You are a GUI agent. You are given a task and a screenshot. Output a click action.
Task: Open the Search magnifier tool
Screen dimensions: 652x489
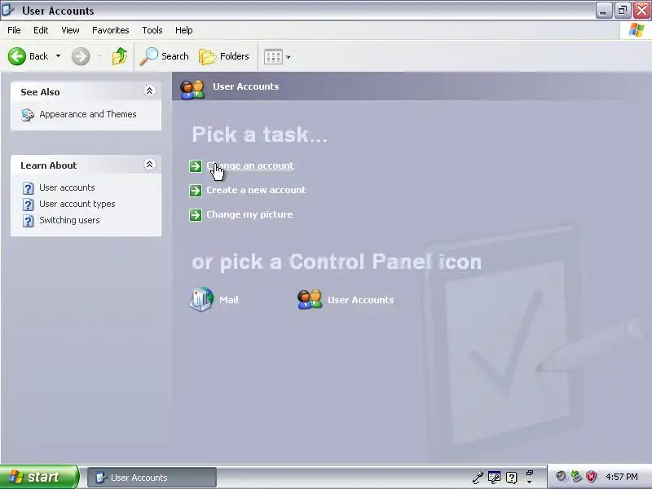tap(164, 56)
